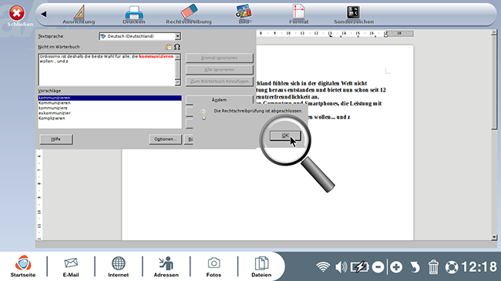The width and height of the screenshot is (501, 281).
Task: Confirm the dialog with OK
Action: [x=285, y=135]
